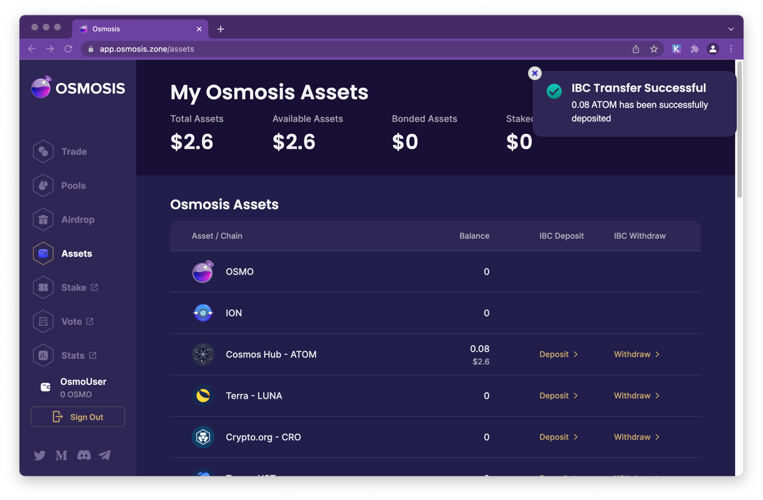Dismiss the IBC Transfer Successful notification
This screenshot has height=500, width=763.
534,73
